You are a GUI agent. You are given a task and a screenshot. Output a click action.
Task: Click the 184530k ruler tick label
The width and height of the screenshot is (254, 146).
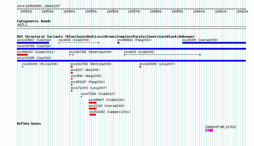(x=48, y=11)
